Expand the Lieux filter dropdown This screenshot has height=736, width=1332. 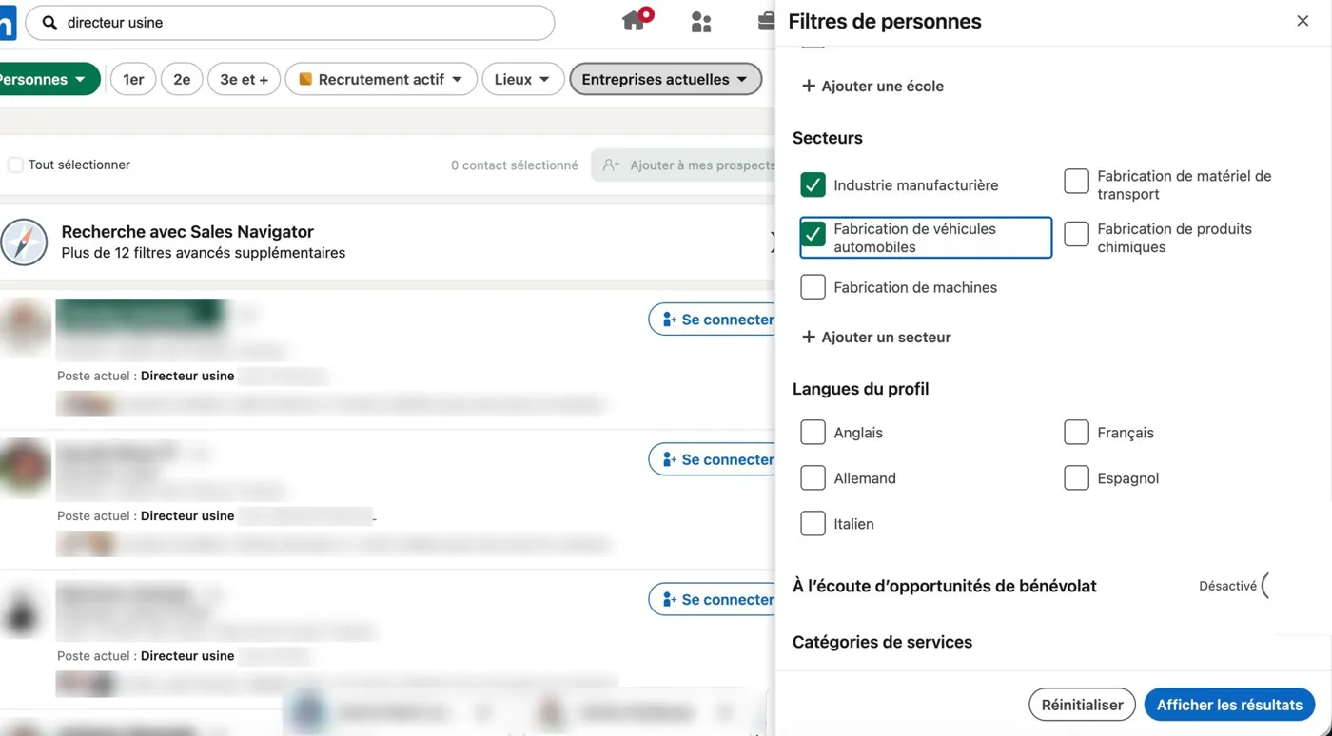coord(523,79)
